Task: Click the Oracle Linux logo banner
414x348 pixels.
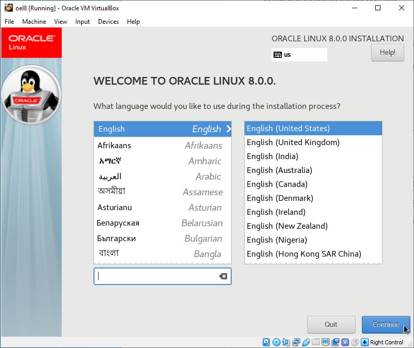Action: pos(31,42)
